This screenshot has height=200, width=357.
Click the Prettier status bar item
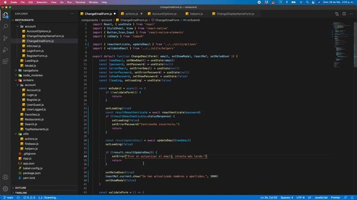coord(335,198)
